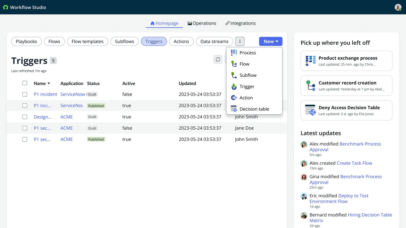Filter by the Flow templates pill
406x228 pixels.
[88, 41]
